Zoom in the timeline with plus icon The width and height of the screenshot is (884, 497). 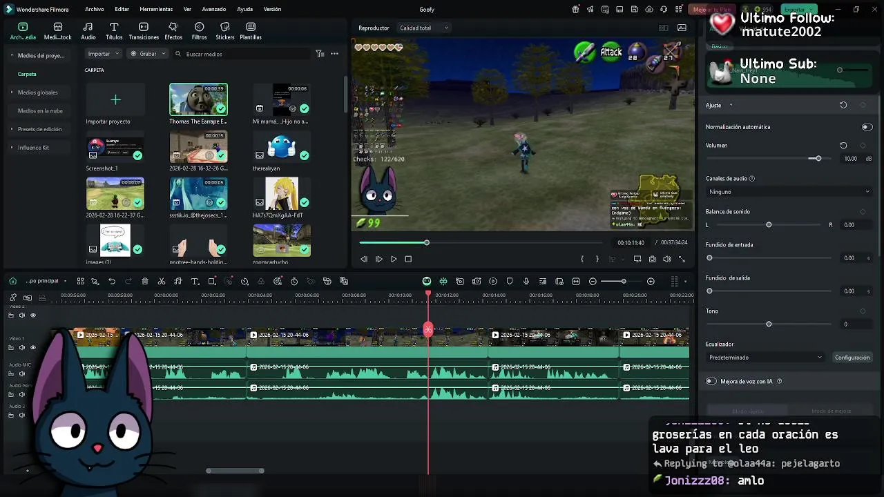point(651,282)
